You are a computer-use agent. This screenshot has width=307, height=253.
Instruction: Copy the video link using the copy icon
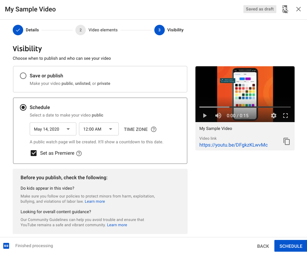(286, 141)
